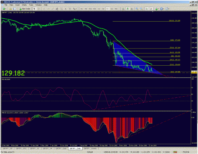Select the Draw Text tool
Image resolution: width=198 pixels, height=154 pixels.
tap(66, 9)
